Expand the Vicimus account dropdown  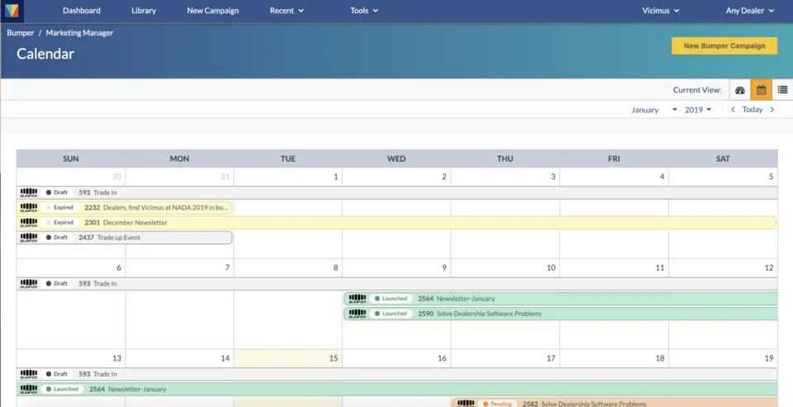[661, 11]
